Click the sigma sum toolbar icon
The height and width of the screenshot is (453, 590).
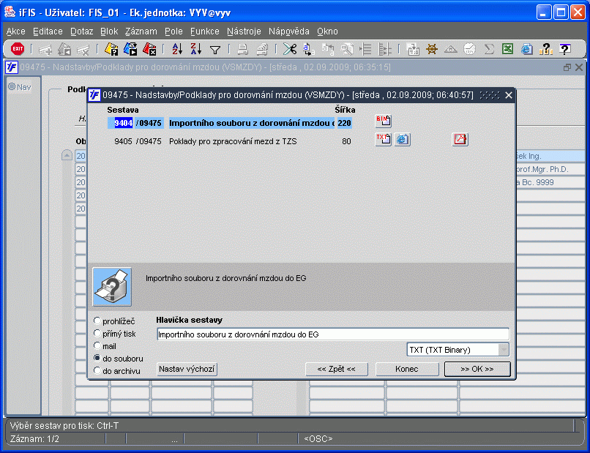coord(489,49)
